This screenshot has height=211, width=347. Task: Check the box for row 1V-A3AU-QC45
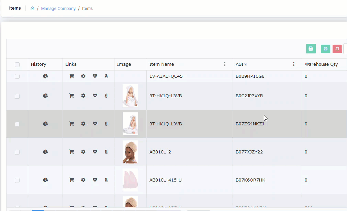[17, 76]
